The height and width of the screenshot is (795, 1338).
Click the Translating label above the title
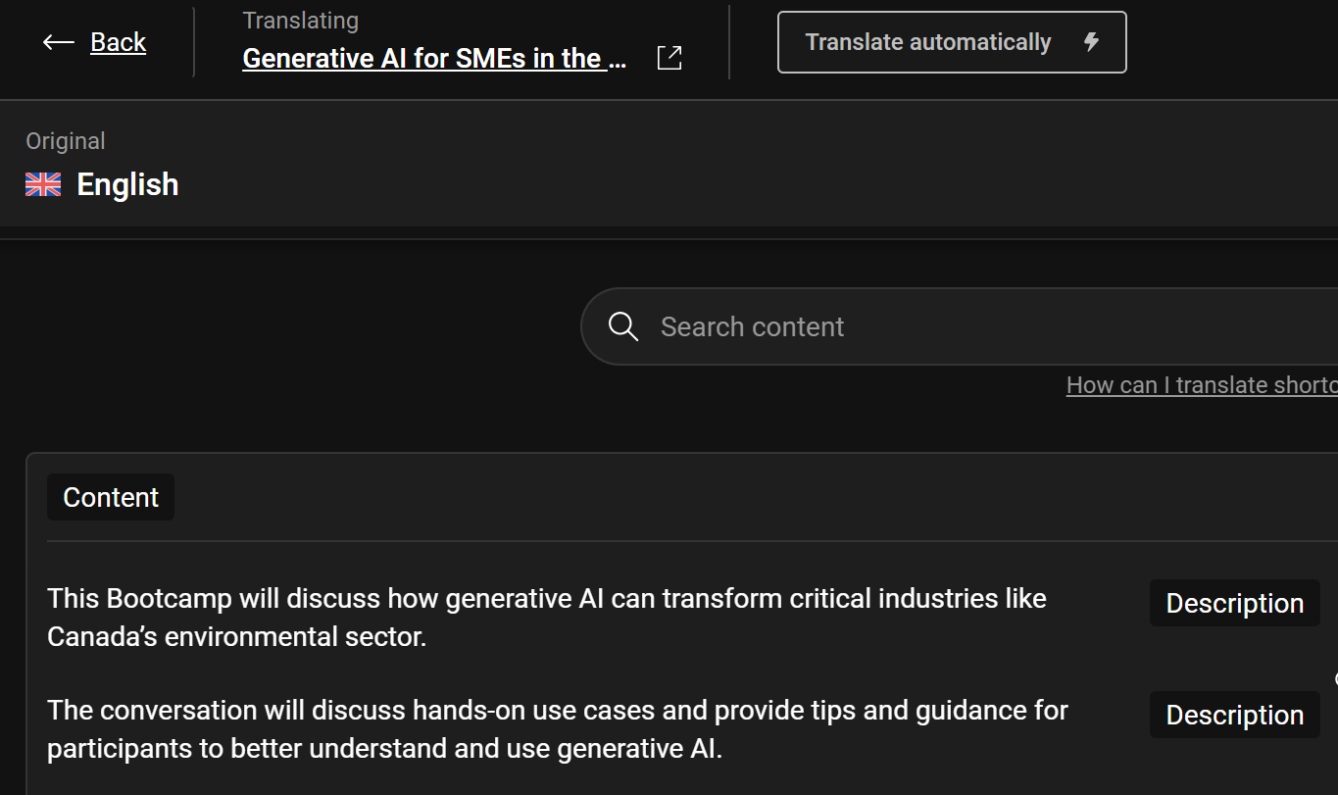pyautogui.click(x=301, y=21)
